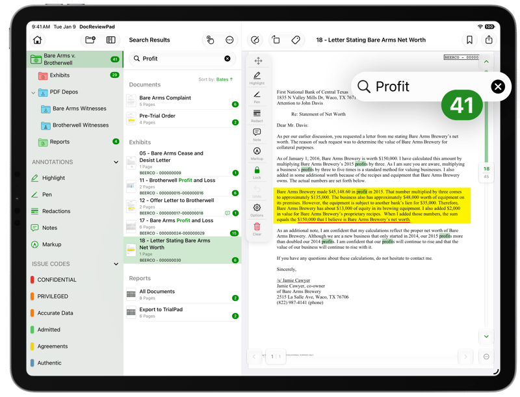Jump to previous search hit arrow
The width and height of the screenshot is (520, 397).
[x=486, y=62]
